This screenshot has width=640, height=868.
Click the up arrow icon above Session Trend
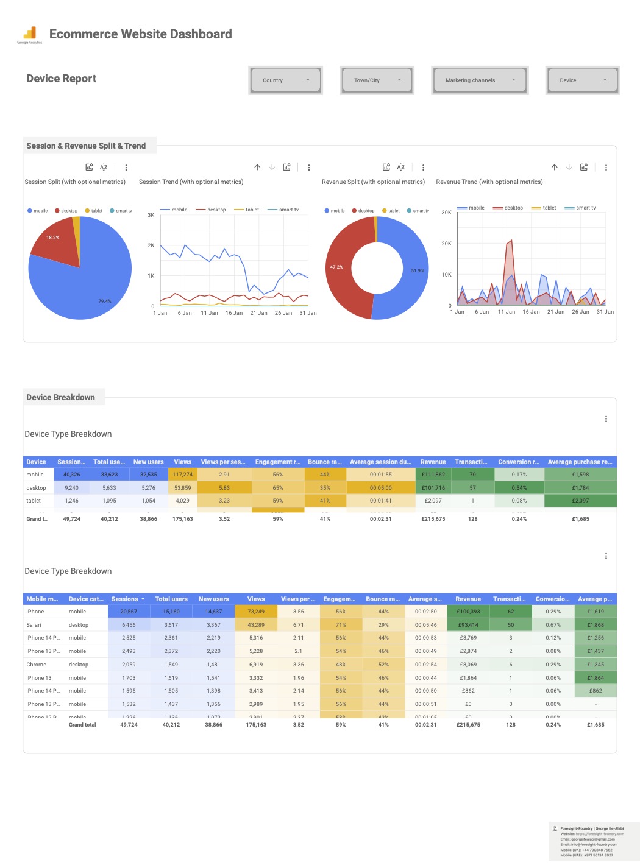[x=257, y=167]
